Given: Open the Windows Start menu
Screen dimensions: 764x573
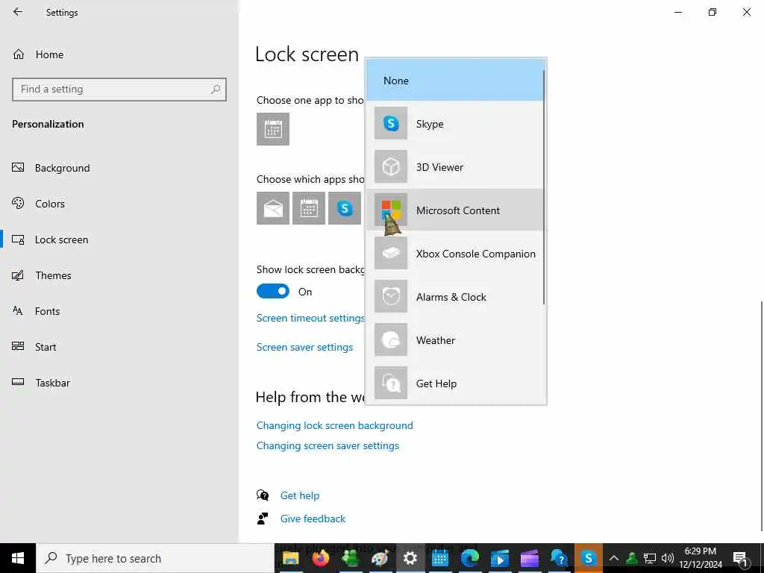Looking at the screenshot, I should pos(18,558).
